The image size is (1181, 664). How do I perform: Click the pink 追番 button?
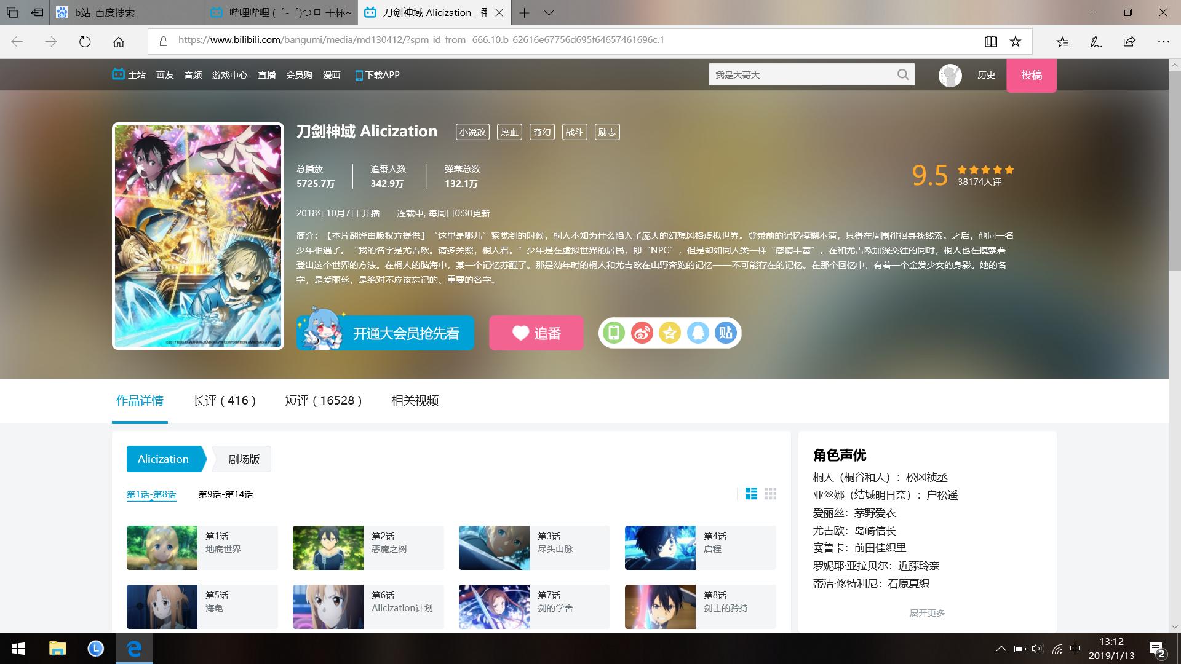536,333
